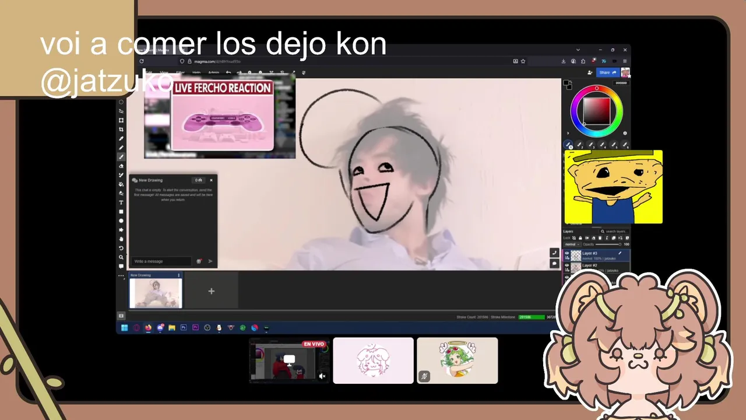Select the Rotate view tool

(x=121, y=248)
